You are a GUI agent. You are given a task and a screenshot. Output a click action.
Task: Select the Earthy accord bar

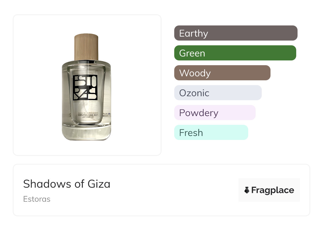pyautogui.click(x=236, y=33)
